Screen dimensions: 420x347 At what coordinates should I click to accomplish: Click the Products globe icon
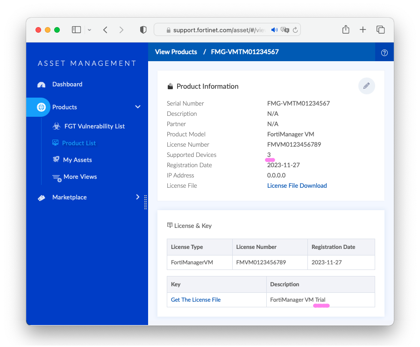(41, 107)
